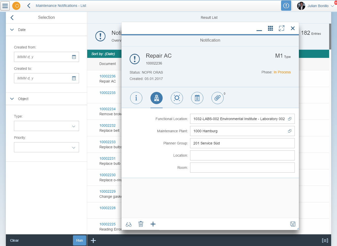Viewport: 337px width, 246px height.
Task: Click the trash delete icon
Action: click(141, 224)
